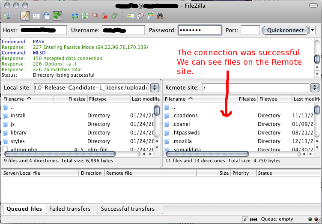This screenshot has height=224, width=322.
Task: Click the Reconnect to last server icon
Action: [114, 16]
